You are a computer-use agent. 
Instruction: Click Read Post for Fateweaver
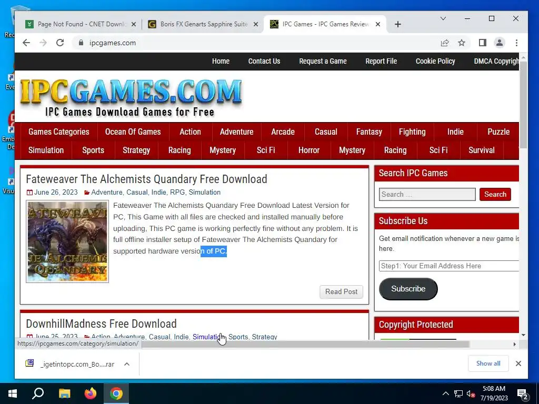(x=341, y=291)
